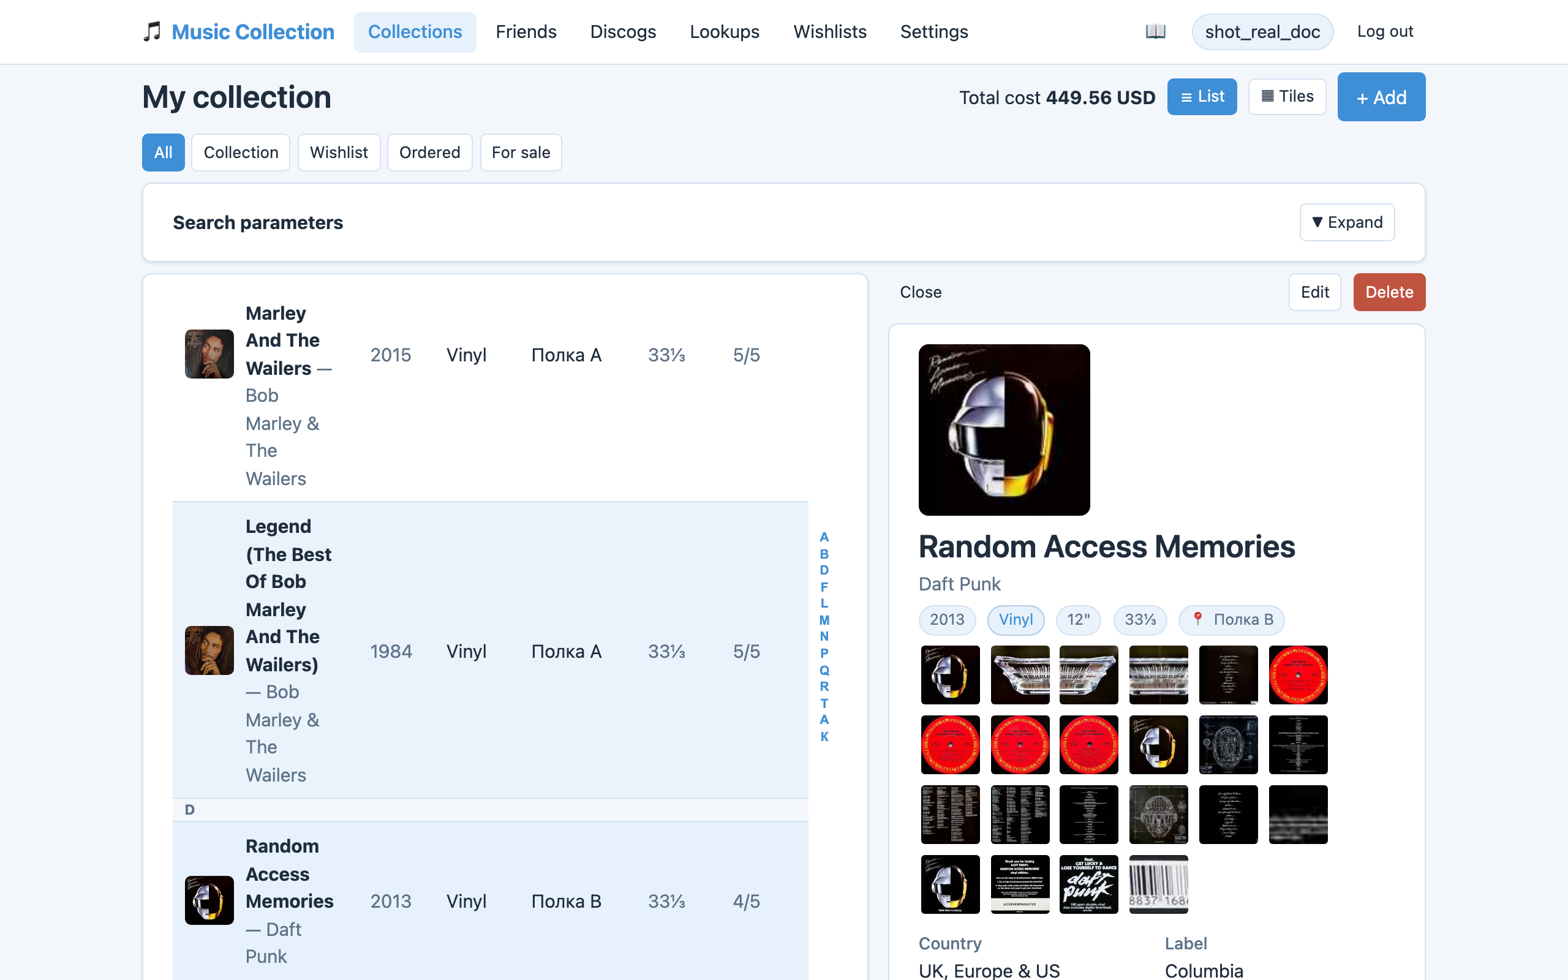Image resolution: width=1568 pixels, height=980 pixels.
Task: Jump to letter M in the index
Action: pyautogui.click(x=824, y=620)
